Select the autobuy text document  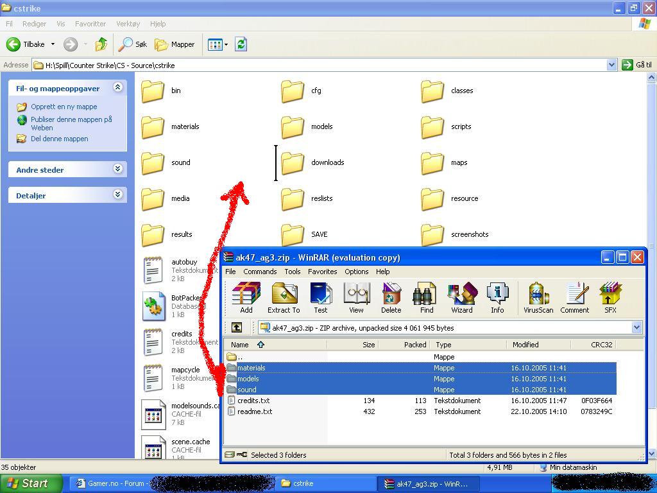pyautogui.click(x=180, y=270)
